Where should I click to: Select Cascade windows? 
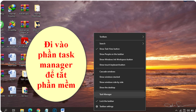pos(120,72)
